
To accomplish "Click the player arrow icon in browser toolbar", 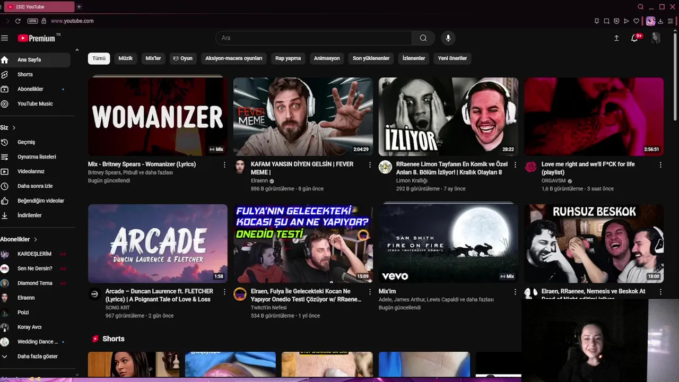I will pos(626,21).
